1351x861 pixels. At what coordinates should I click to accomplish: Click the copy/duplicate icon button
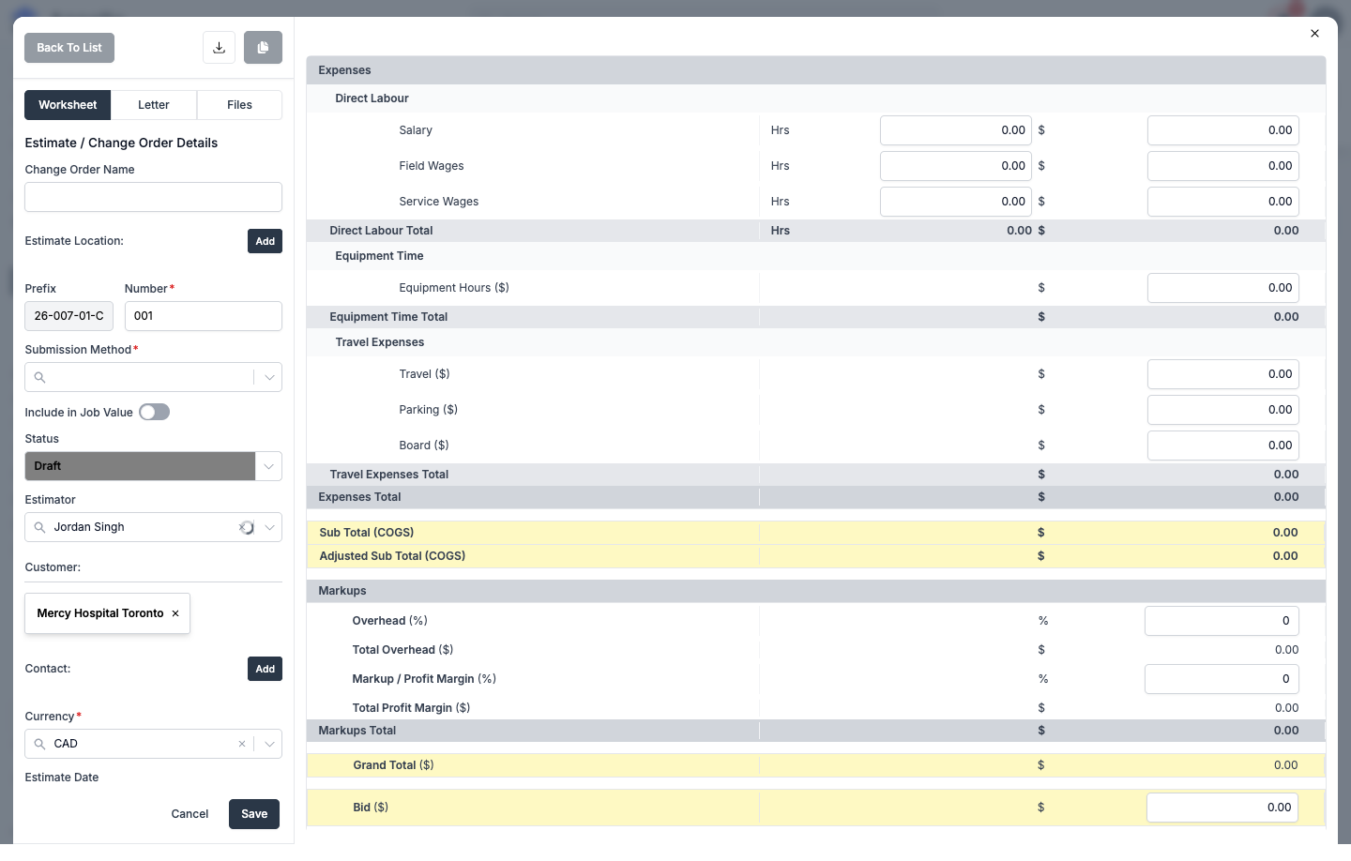click(263, 48)
